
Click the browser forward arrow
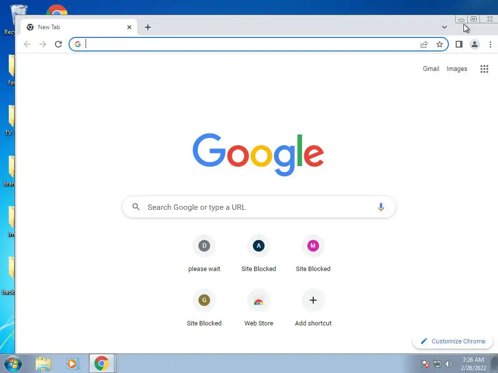[x=43, y=44]
